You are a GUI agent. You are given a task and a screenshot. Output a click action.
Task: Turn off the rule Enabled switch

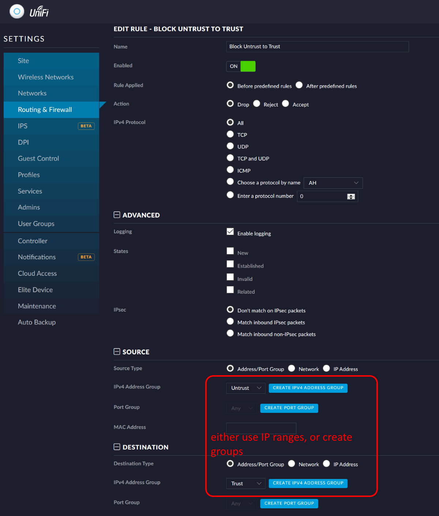[241, 66]
